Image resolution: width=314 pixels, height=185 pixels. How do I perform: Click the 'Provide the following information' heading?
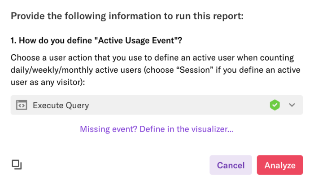pyautogui.click(x=127, y=16)
